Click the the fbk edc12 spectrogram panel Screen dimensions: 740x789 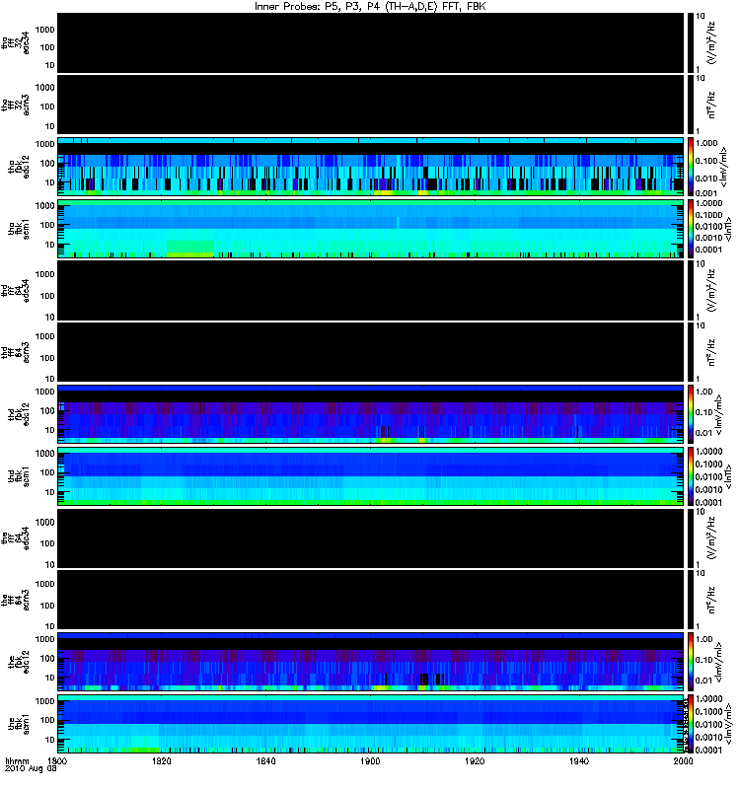click(370, 662)
